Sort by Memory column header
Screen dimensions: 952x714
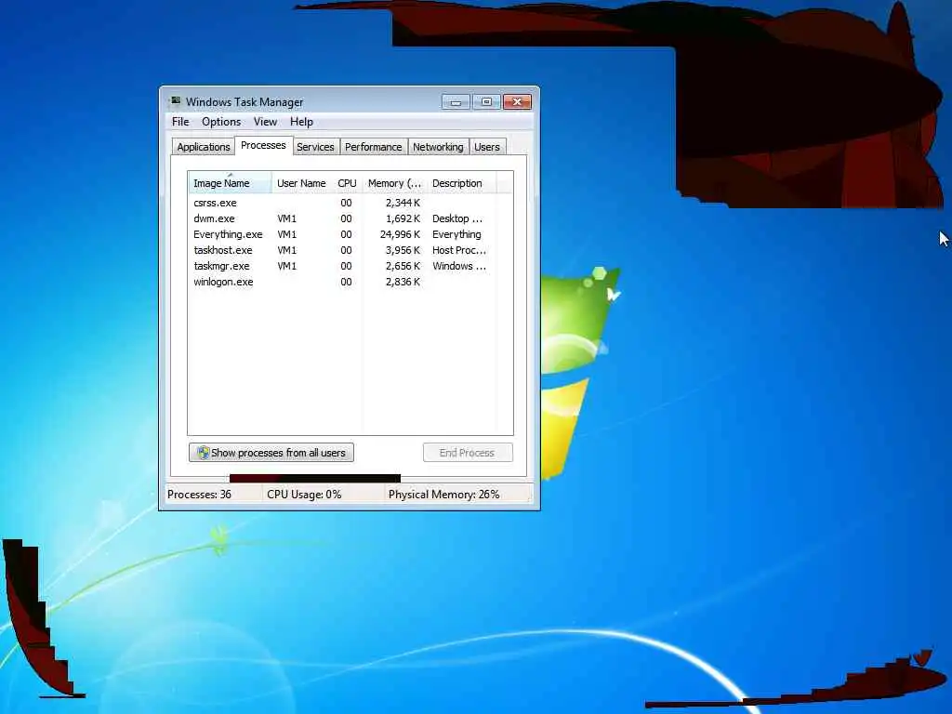394,183
